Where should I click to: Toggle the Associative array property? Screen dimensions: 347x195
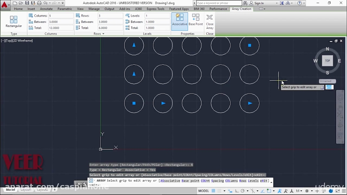pos(180,22)
